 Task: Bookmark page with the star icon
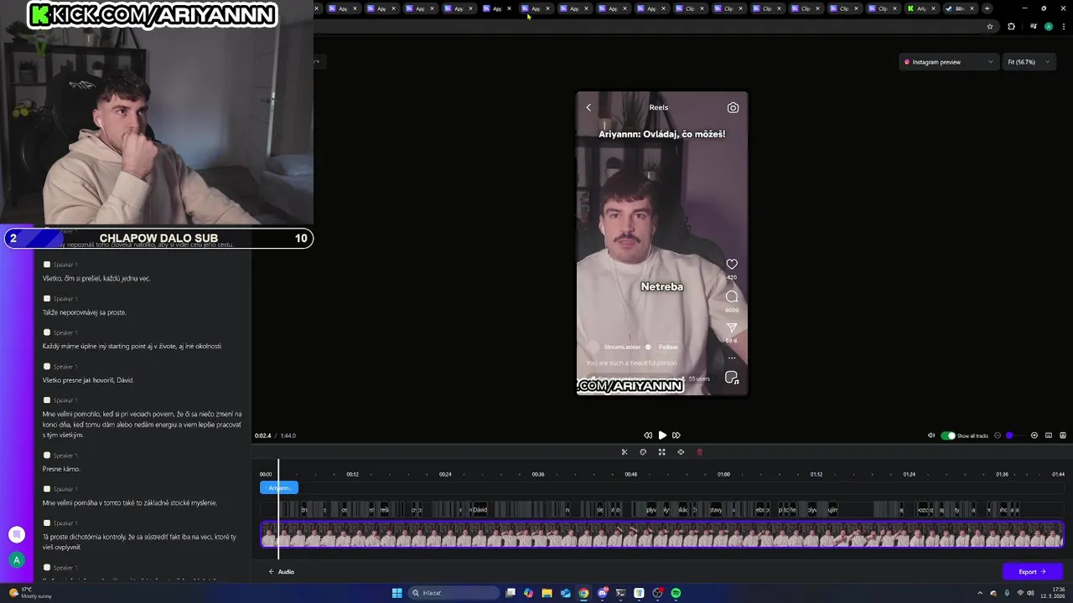(x=990, y=27)
